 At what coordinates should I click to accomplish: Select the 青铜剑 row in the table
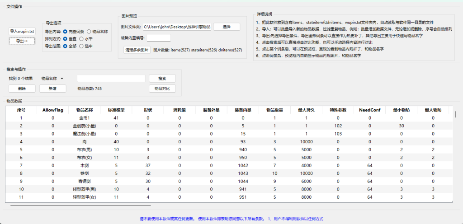click(85, 181)
